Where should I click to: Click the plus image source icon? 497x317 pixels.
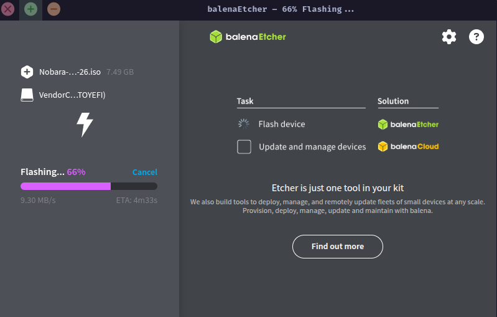click(27, 72)
